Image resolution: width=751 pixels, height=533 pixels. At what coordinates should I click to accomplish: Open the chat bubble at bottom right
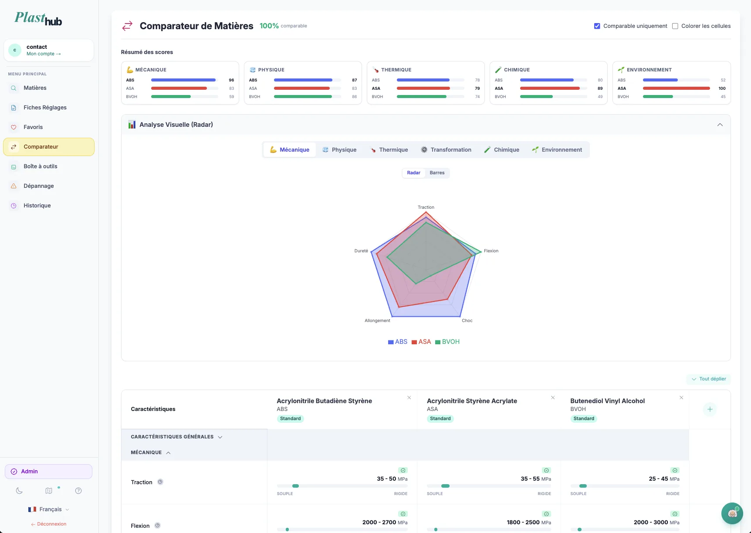tap(732, 513)
